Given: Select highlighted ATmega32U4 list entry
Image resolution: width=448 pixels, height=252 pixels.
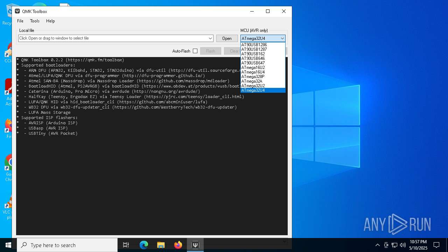Looking at the screenshot, I should pyautogui.click(x=263, y=90).
